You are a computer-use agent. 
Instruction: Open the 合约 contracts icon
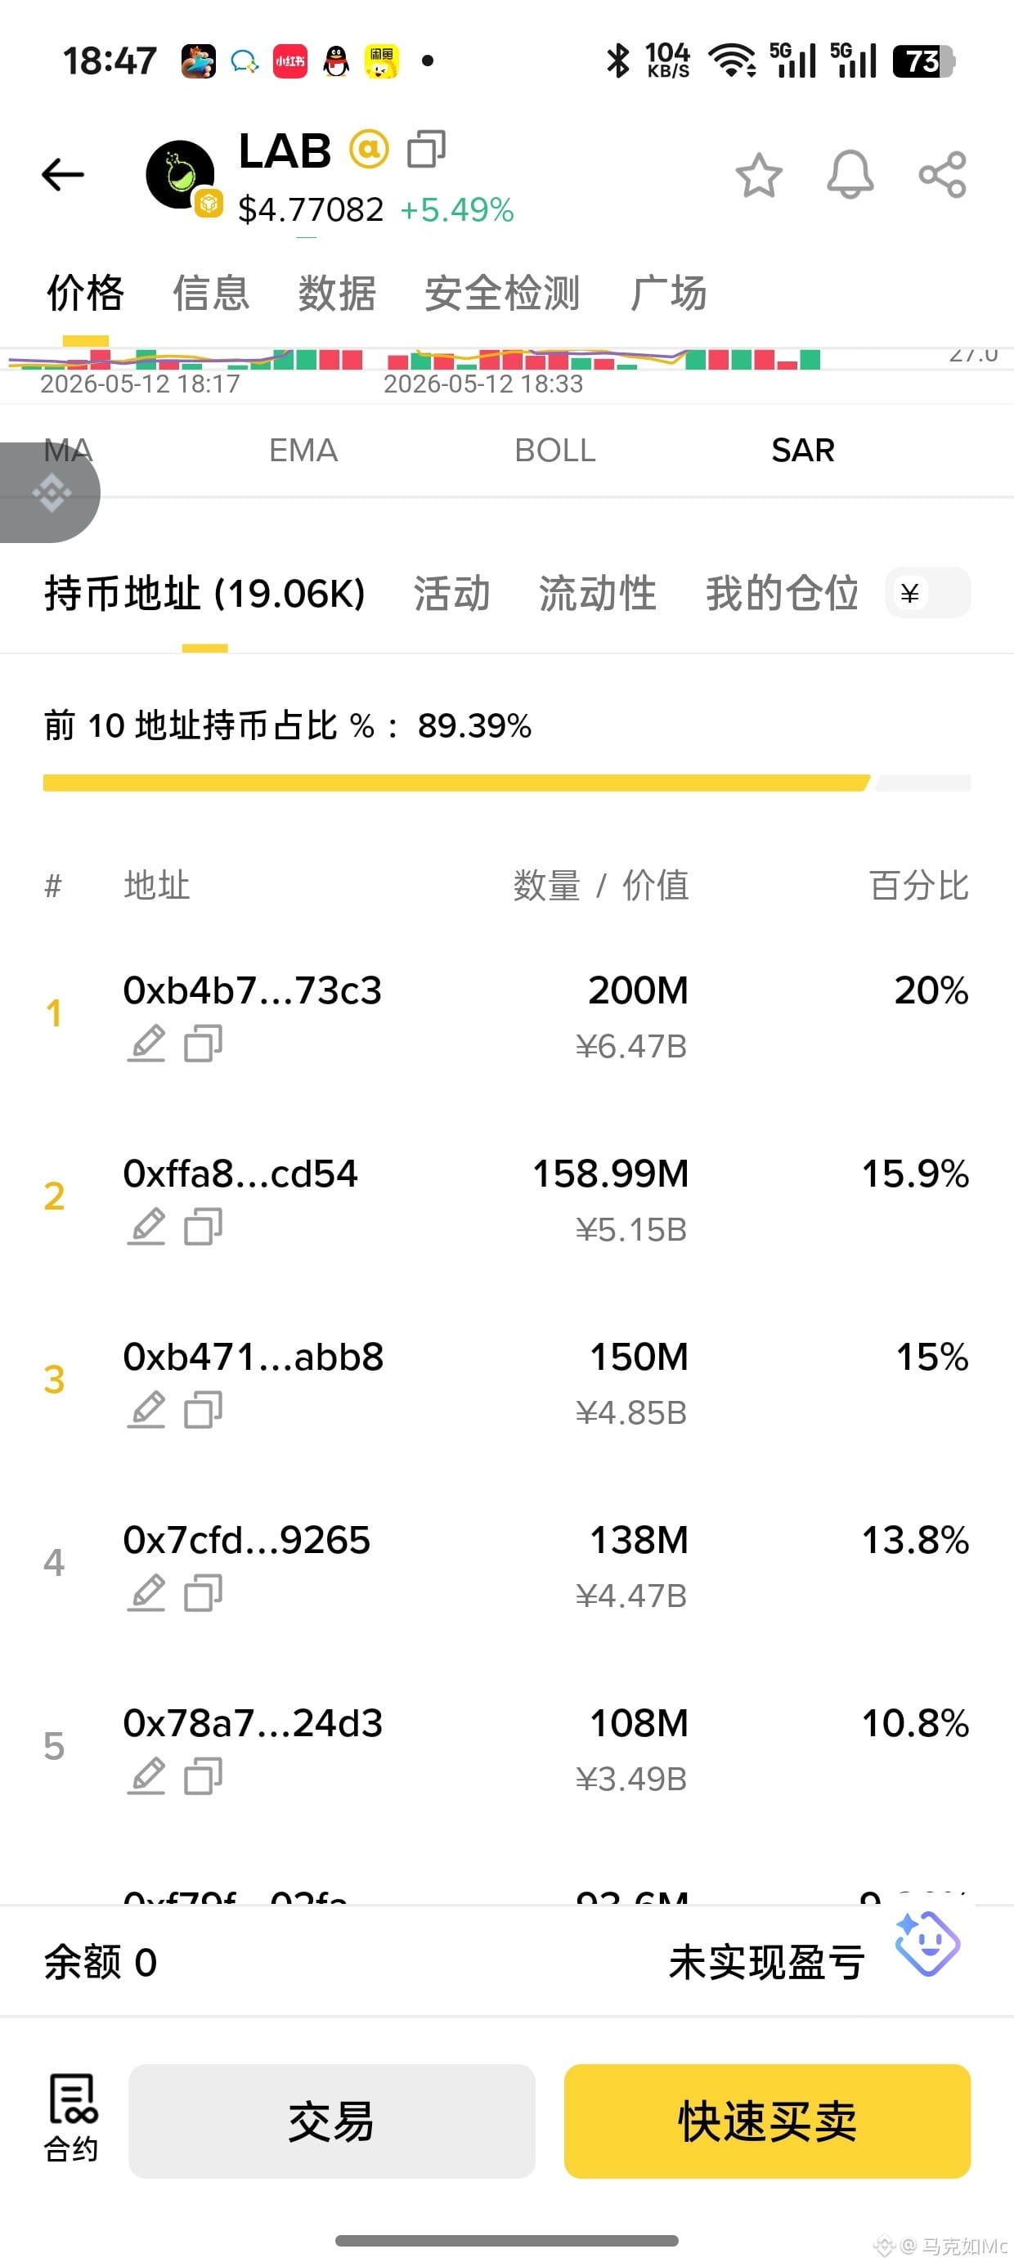tap(71, 2117)
